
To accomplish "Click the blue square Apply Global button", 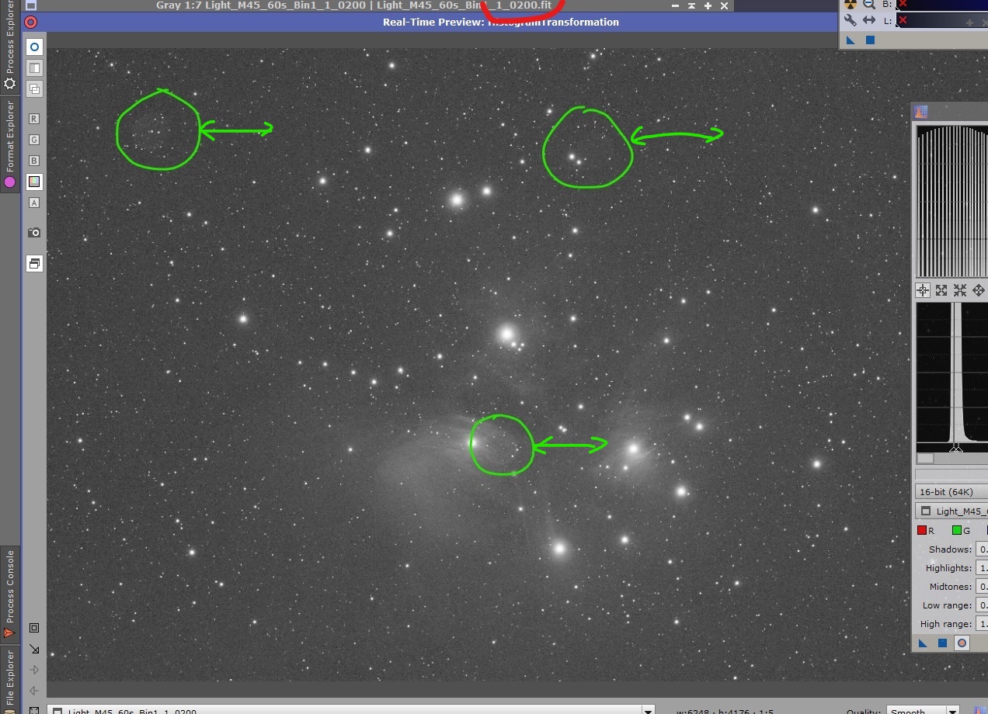I will [942, 643].
